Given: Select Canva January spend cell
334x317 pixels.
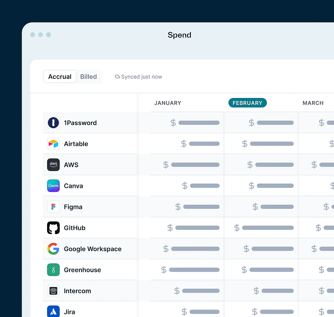Looking at the screenshot, I should [x=187, y=186].
